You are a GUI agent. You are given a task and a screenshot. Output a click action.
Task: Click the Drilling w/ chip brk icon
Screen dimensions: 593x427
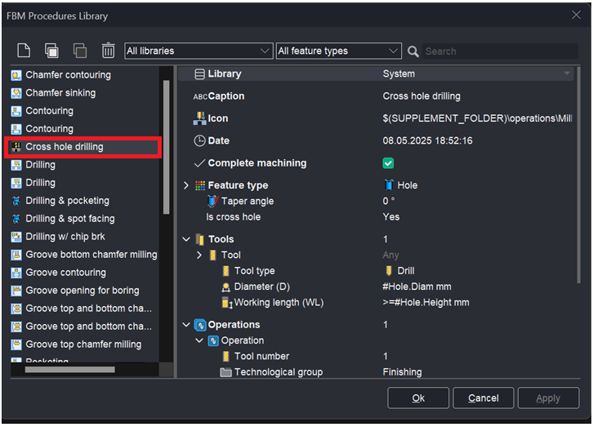(x=16, y=237)
